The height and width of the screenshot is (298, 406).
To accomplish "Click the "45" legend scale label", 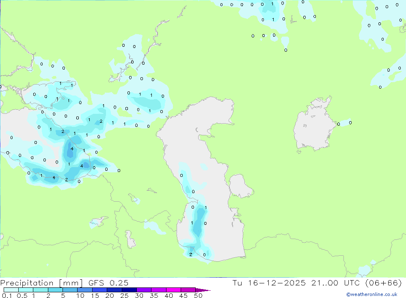I will pos(184,296).
